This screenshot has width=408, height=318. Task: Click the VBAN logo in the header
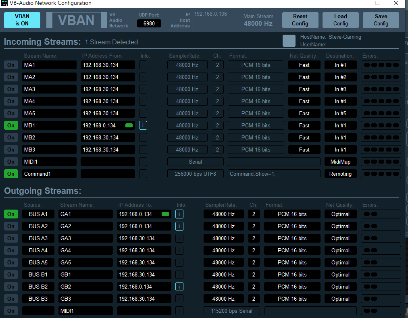pos(76,20)
